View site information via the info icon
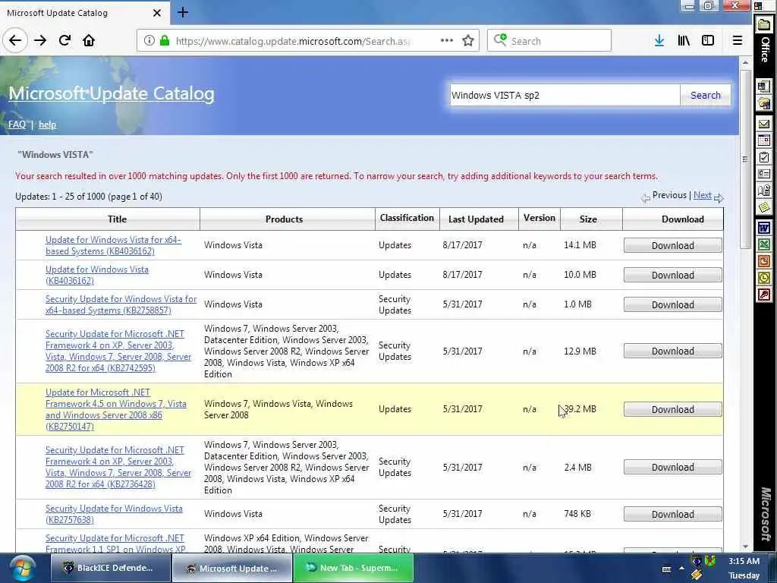Image resolution: width=777 pixels, height=583 pixels. tap(149, 41)
